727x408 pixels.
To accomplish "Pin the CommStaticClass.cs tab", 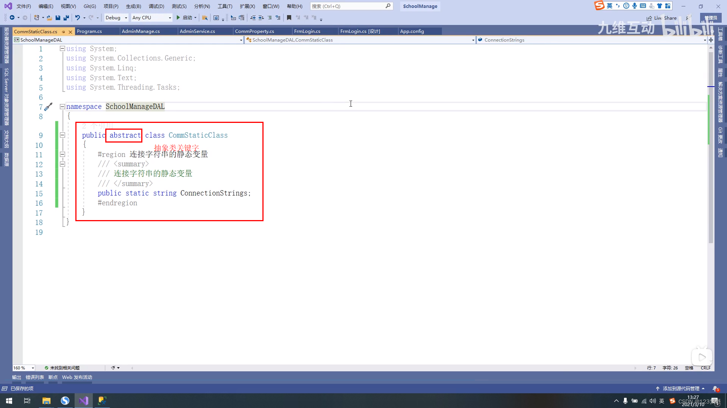I will 63,32.
